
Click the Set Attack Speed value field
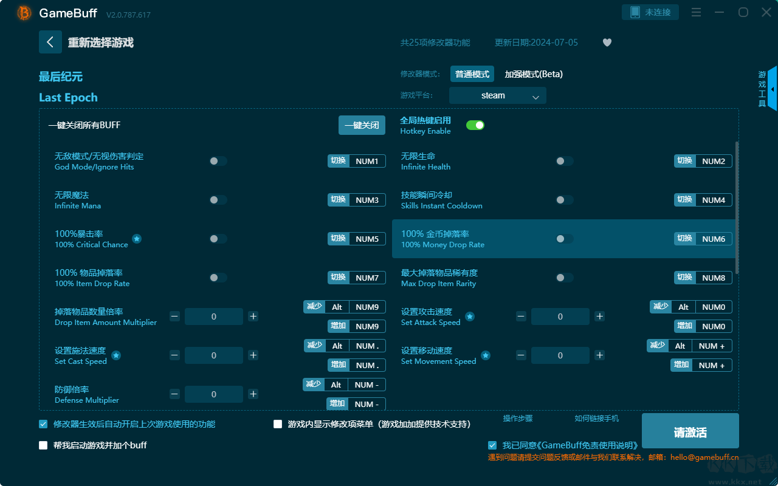[x=560, y=317]
